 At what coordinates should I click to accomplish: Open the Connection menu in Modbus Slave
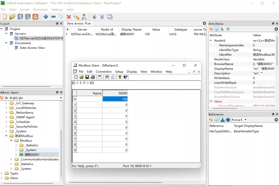(104, 71)
